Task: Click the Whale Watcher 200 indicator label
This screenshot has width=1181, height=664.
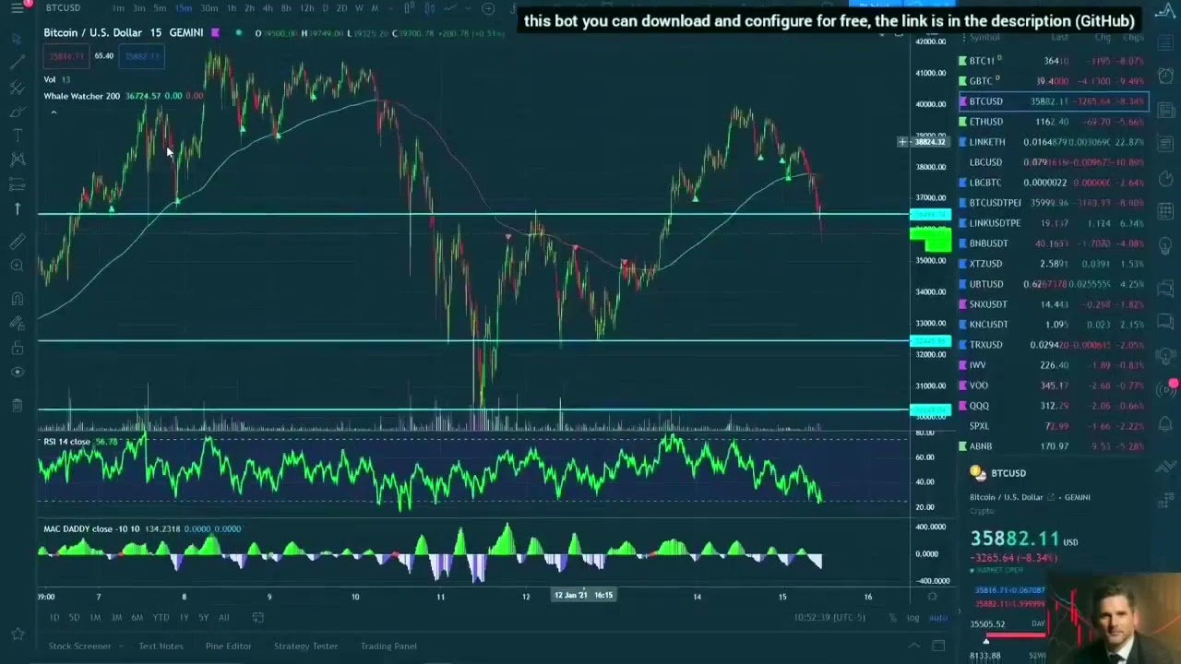Action: (x=81, y=96)
